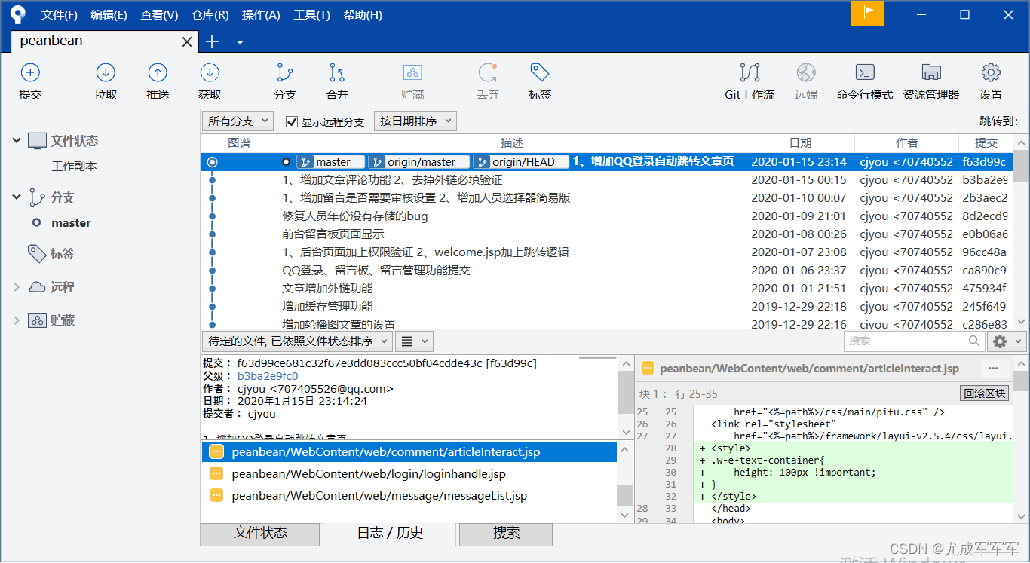Select 标签 in sidebar
This screenshot has height=563, width=1030.
[62, 254]
